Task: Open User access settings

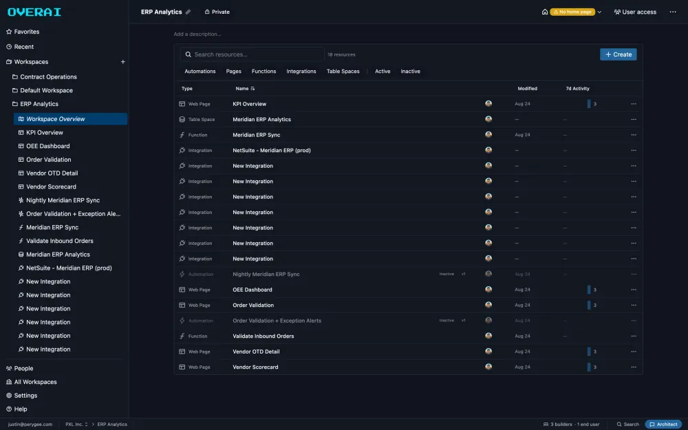Action: pos(635,12)
